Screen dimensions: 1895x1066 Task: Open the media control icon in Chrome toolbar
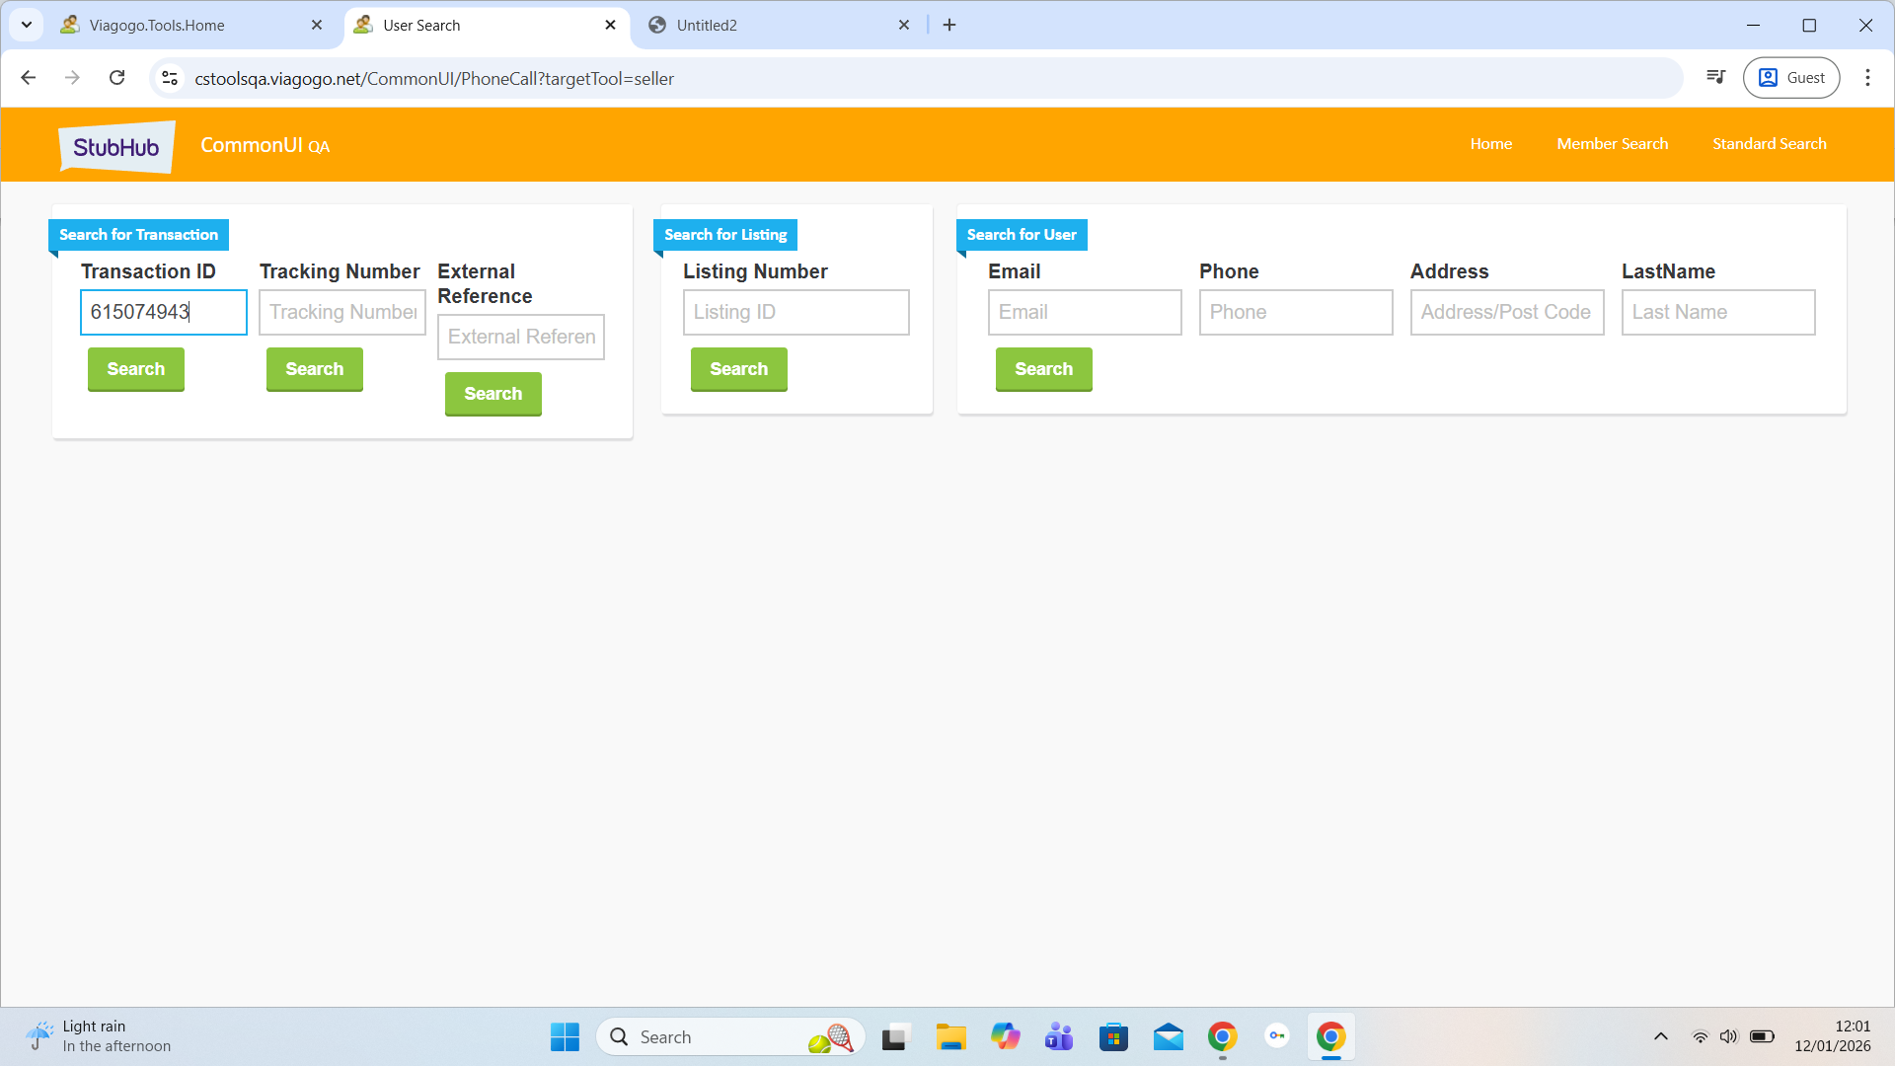pyautogui.click(x=1716, y=78)
